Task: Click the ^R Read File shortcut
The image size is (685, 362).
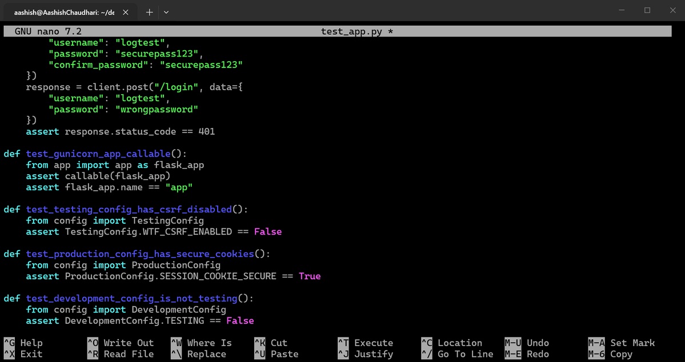Action: coord(121,354)
